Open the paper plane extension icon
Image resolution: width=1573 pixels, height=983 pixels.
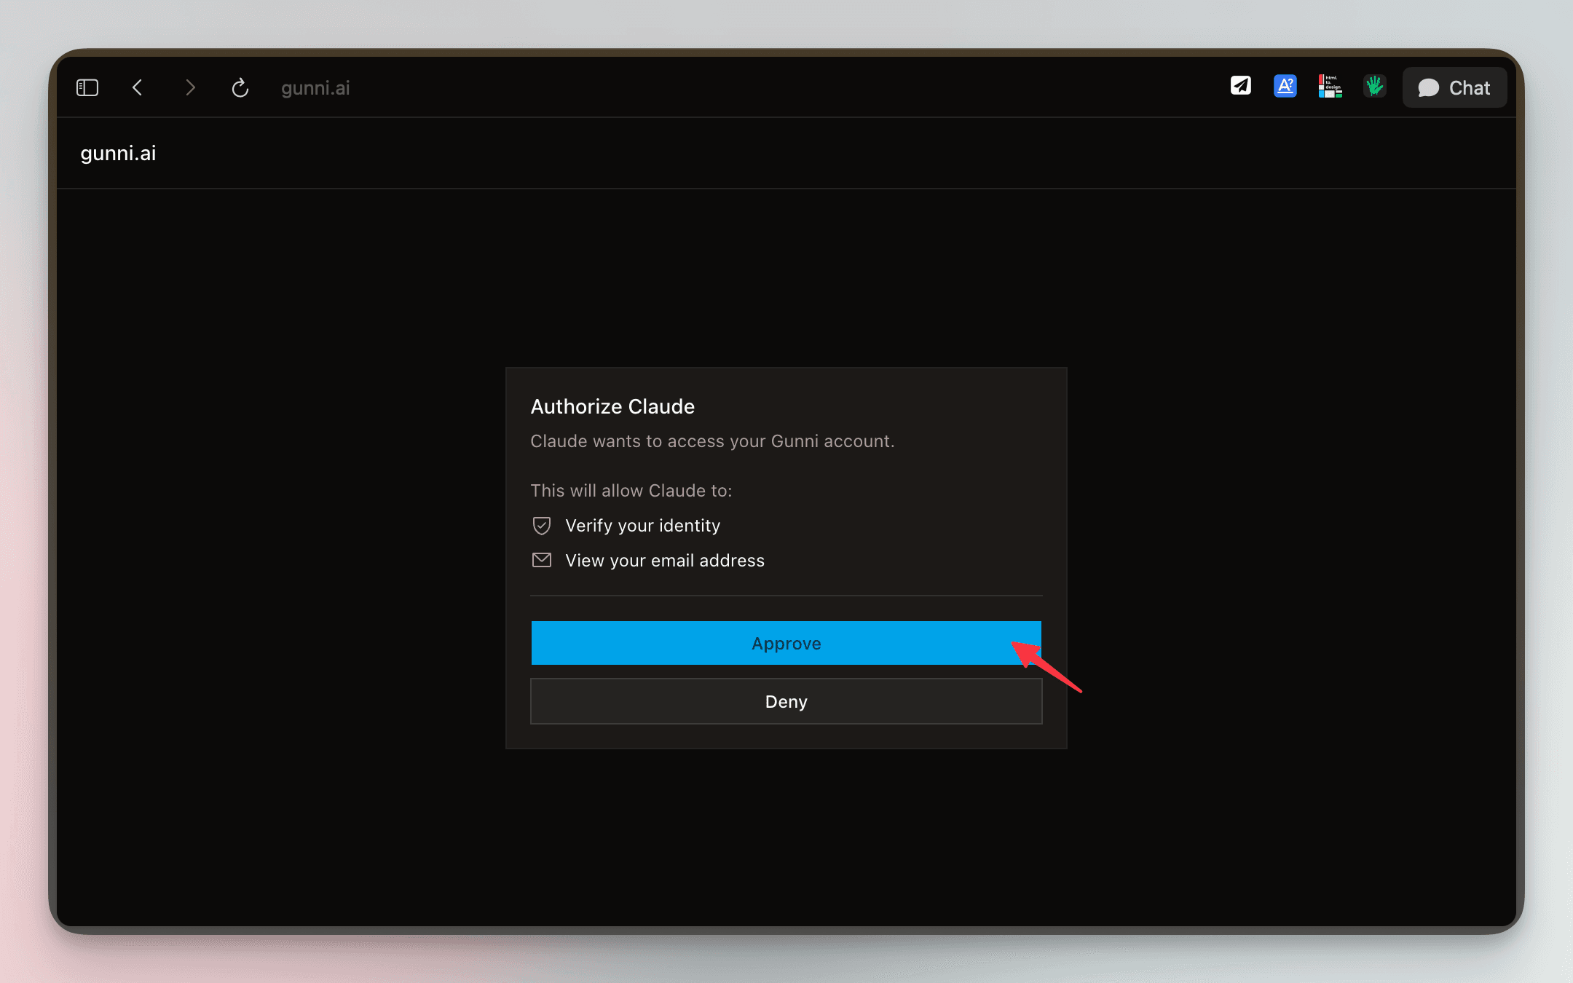click(x=1241, y=86)
